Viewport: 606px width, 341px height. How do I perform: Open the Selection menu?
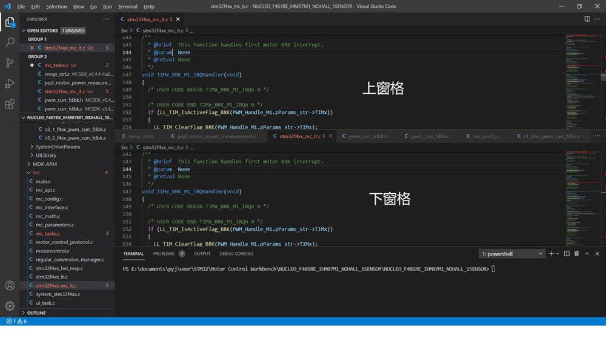pyautogui.click(x=56, y=7)
